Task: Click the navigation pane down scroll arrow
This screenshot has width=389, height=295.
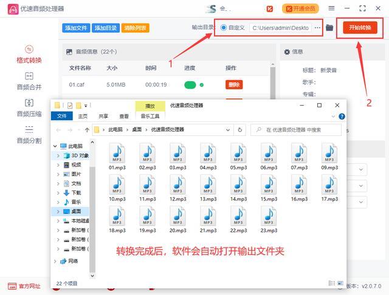Action: pyautogui.click(x=92, y=276)
